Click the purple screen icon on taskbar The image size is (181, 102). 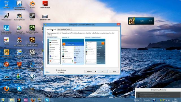coord(26,100)
